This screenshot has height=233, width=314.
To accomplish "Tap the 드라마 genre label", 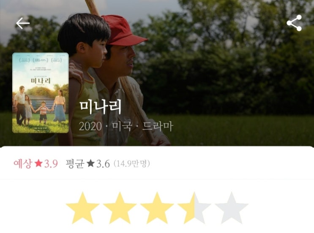I will click(x=158, y=126).
